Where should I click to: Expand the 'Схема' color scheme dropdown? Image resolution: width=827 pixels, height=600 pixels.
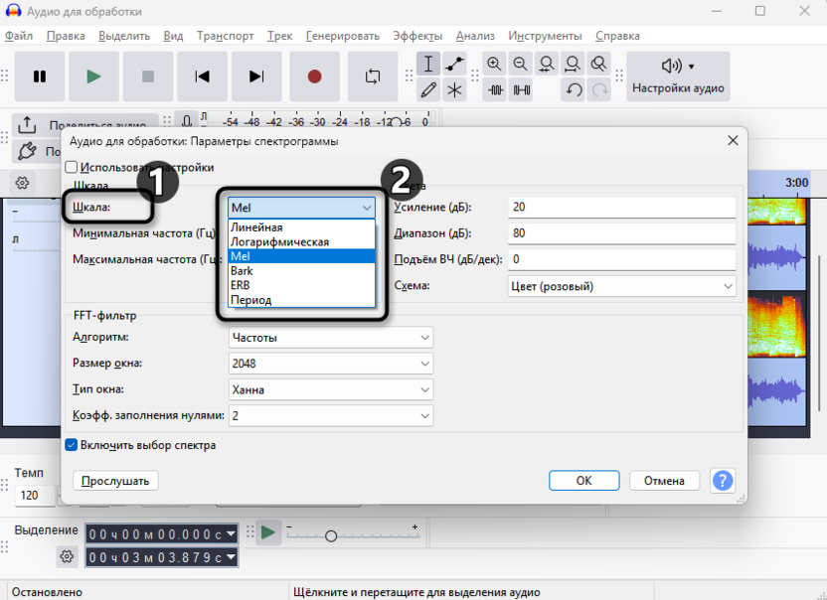coord(621,286)
